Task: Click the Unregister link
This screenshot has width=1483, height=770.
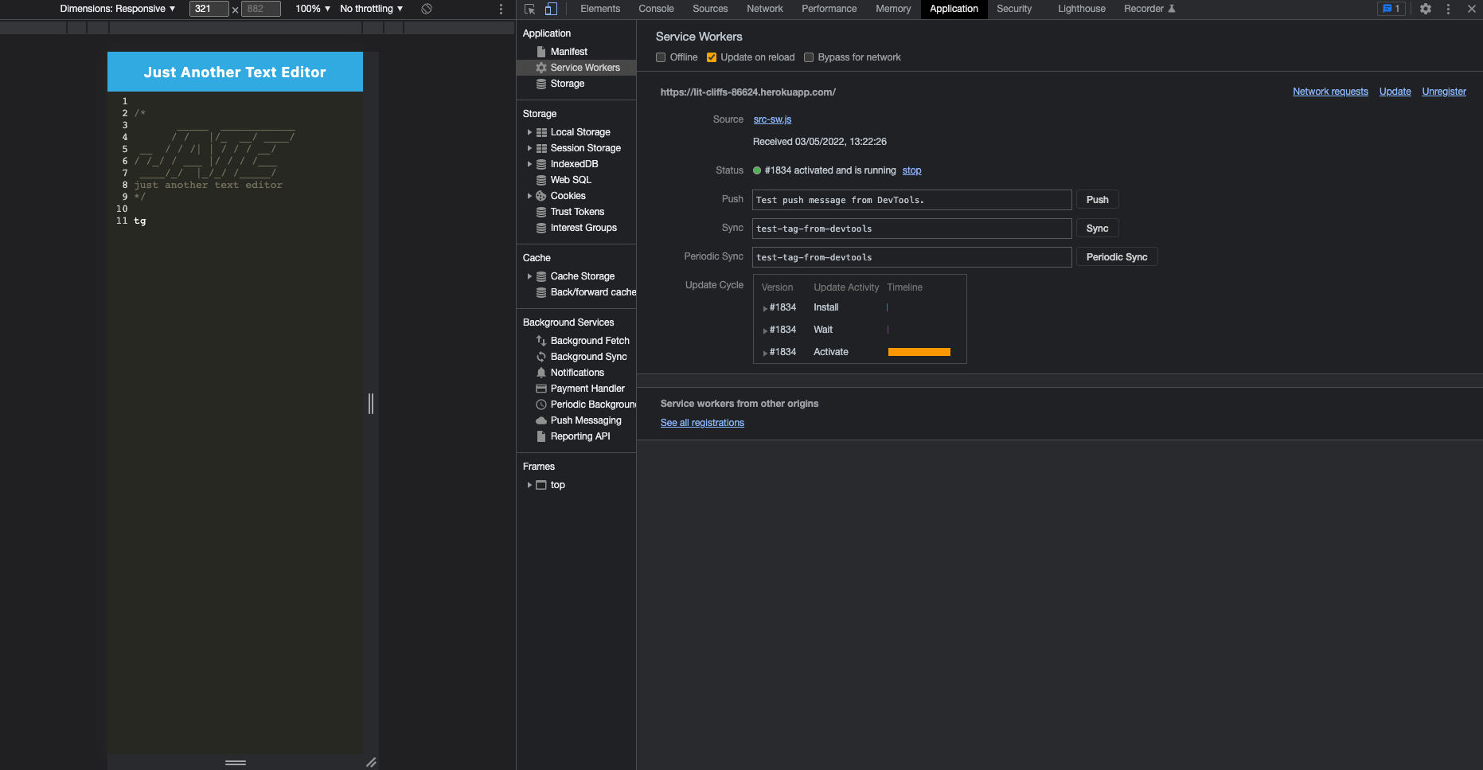Action: pos(1444,92)
